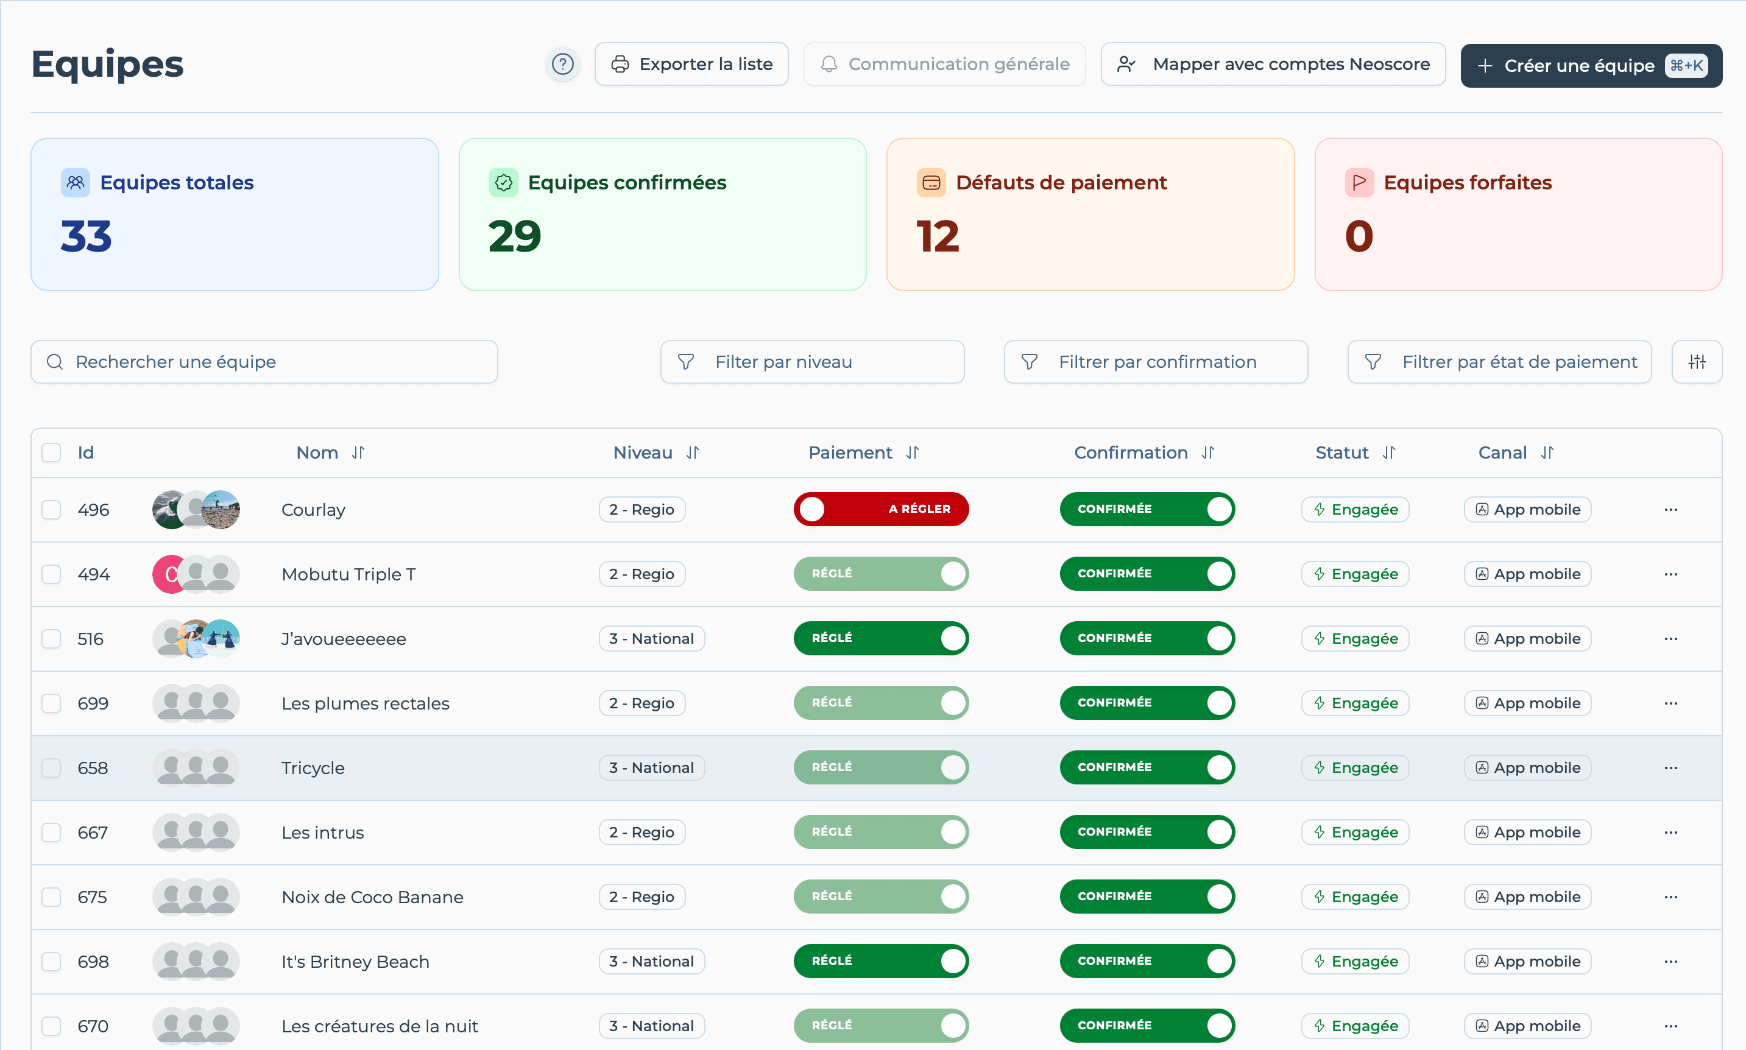Sort by Nom column arrows

[x=358, y=453]
